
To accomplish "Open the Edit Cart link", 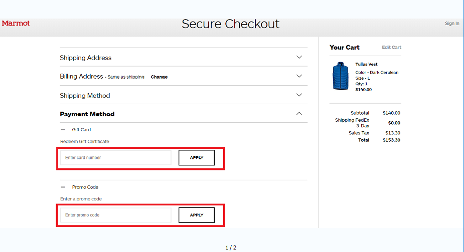I will click(391, 47).
